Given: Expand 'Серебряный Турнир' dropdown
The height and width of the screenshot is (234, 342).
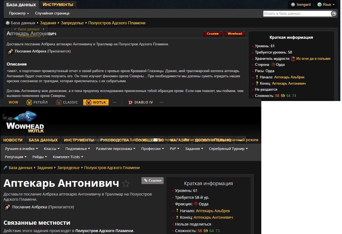Looking at the screenshot, I should tap(228, 149).
